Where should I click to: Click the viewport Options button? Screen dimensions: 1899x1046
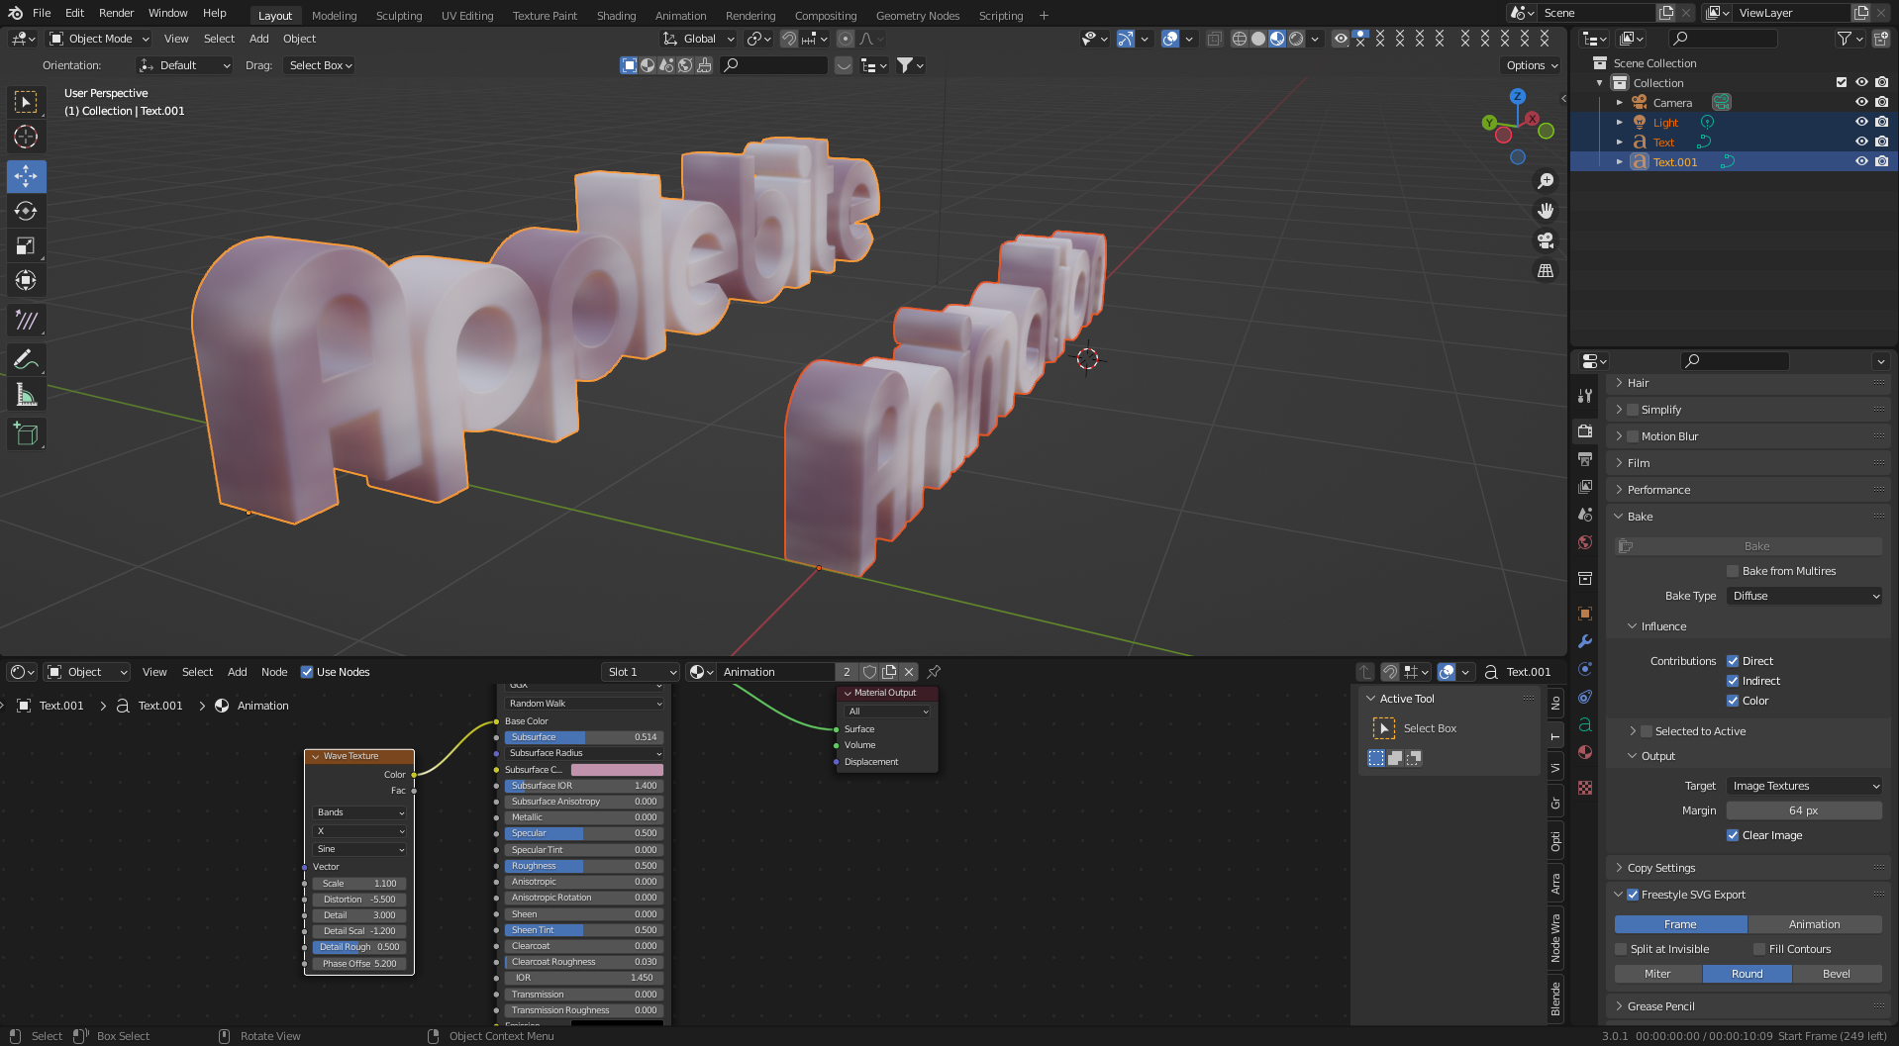[x=1532, y=65]
